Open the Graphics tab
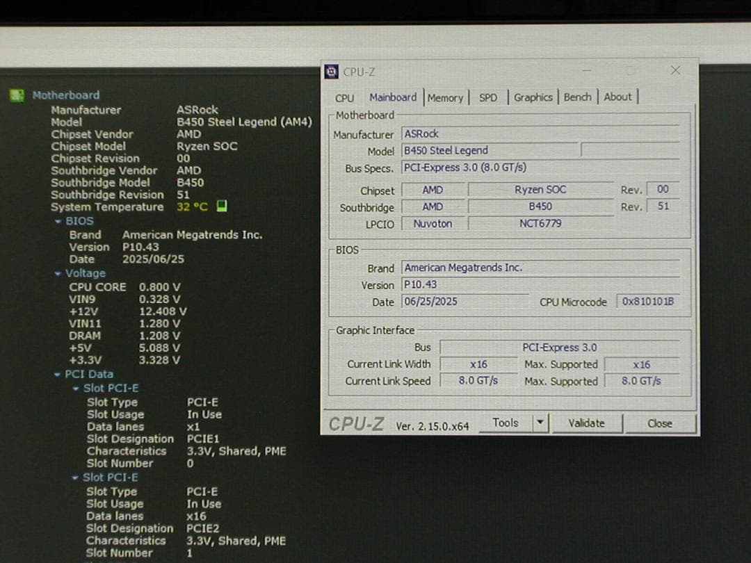 pos(533,98)
